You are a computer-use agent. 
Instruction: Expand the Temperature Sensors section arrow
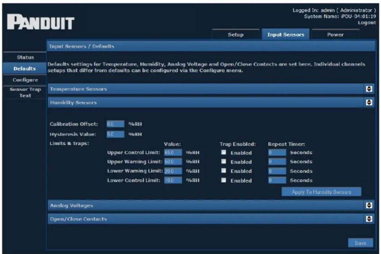coord(369,89)
